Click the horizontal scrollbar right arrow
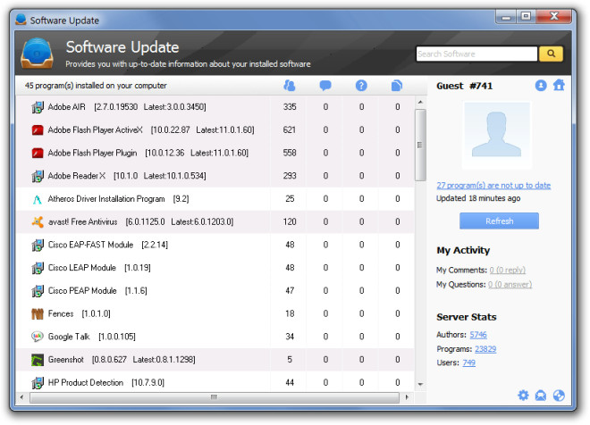This screenshot has width=590, height=425. pyautogui.click(x=407, y=397)
